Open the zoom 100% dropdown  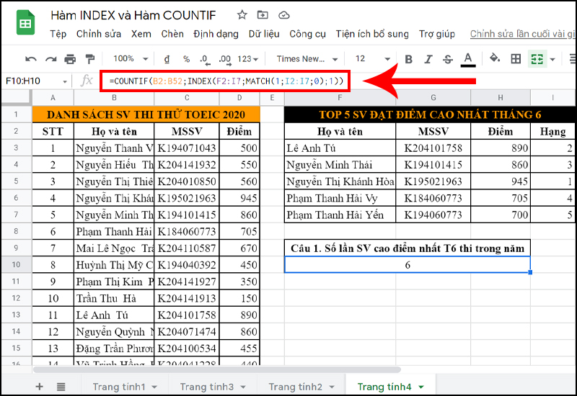click(131, 59)
